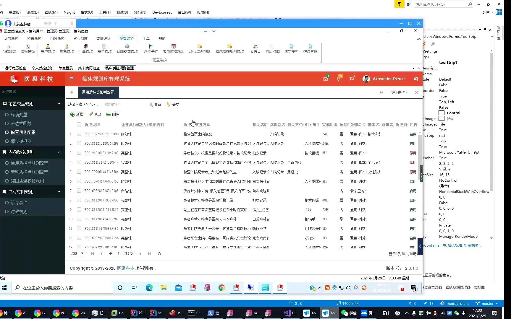Open Chrome in Windows taskbar
Viewport: 511px width, 319px height.
tap(221, 288)
